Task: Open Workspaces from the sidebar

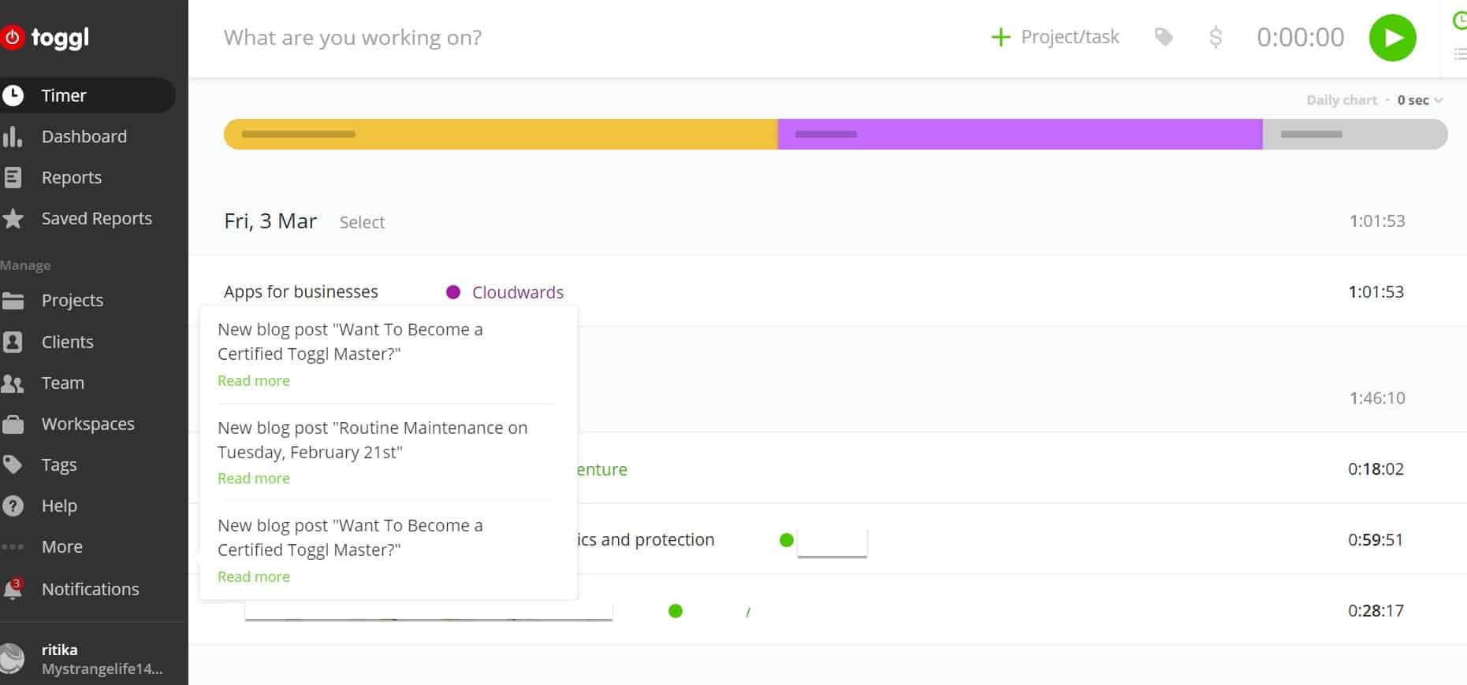Action: [x=87, y=424]
